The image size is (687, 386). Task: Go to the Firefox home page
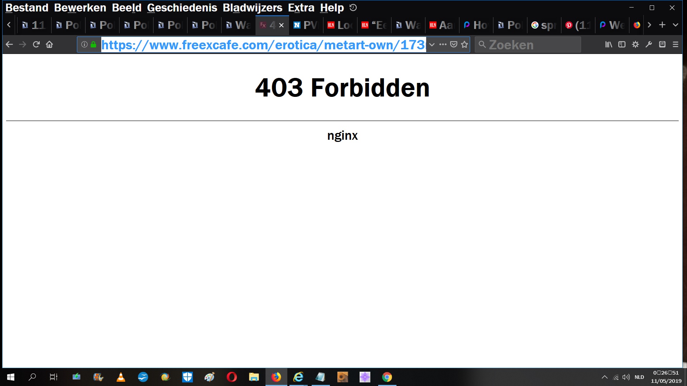pos(49,44)
